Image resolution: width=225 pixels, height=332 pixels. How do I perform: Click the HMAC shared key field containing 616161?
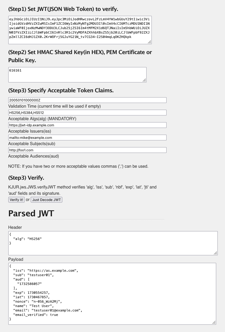[x=77, y=75]
